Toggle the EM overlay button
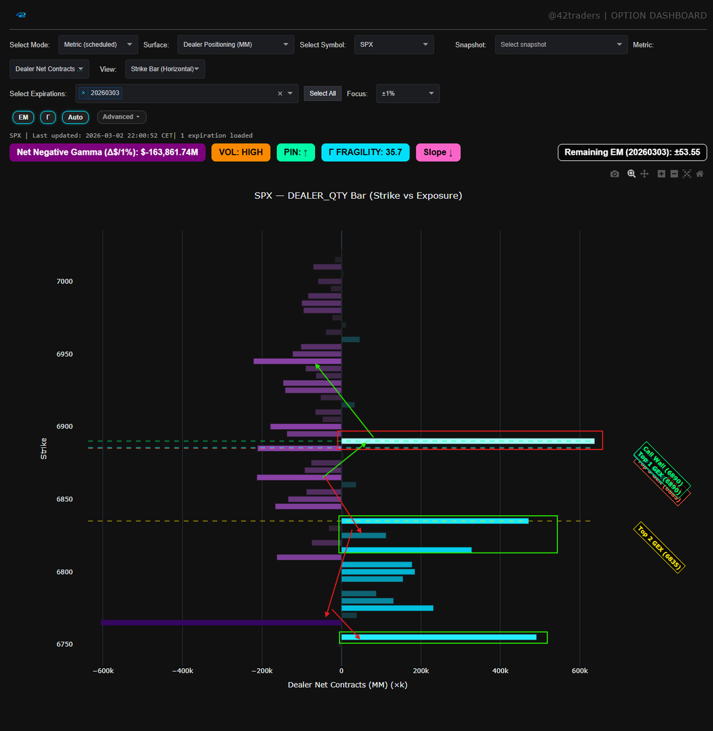Screen dimensions: 713x731 pos(23,117)
